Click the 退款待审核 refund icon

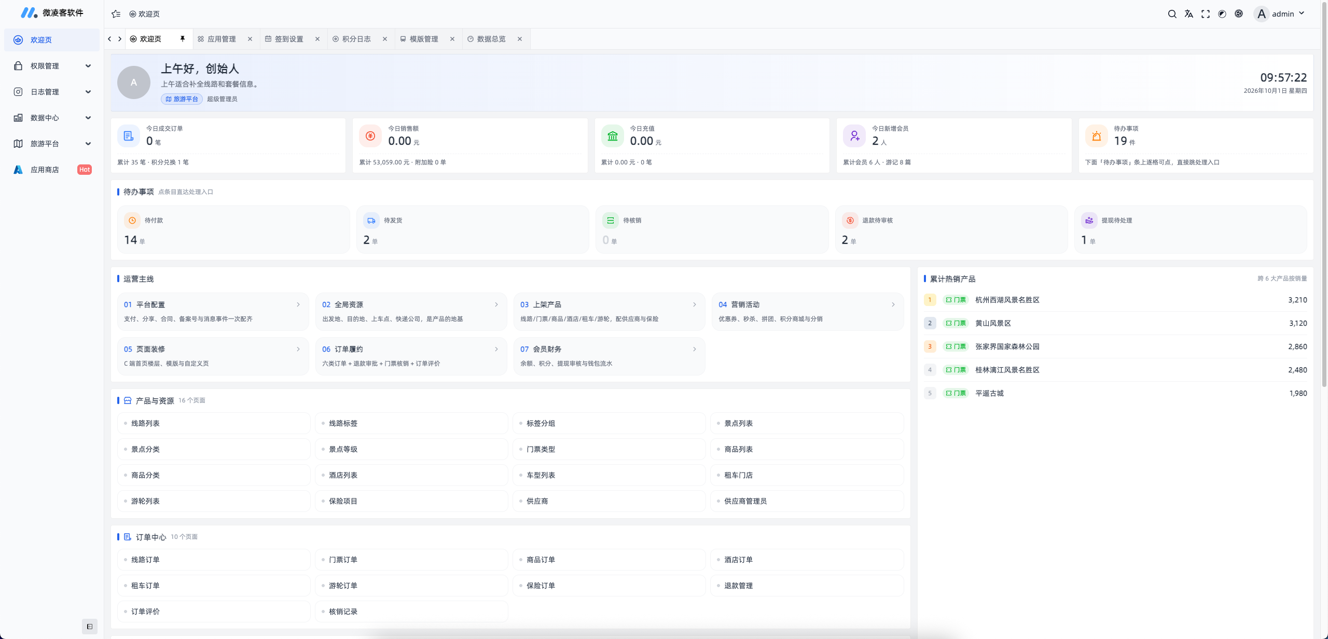(x=850, y=220)
